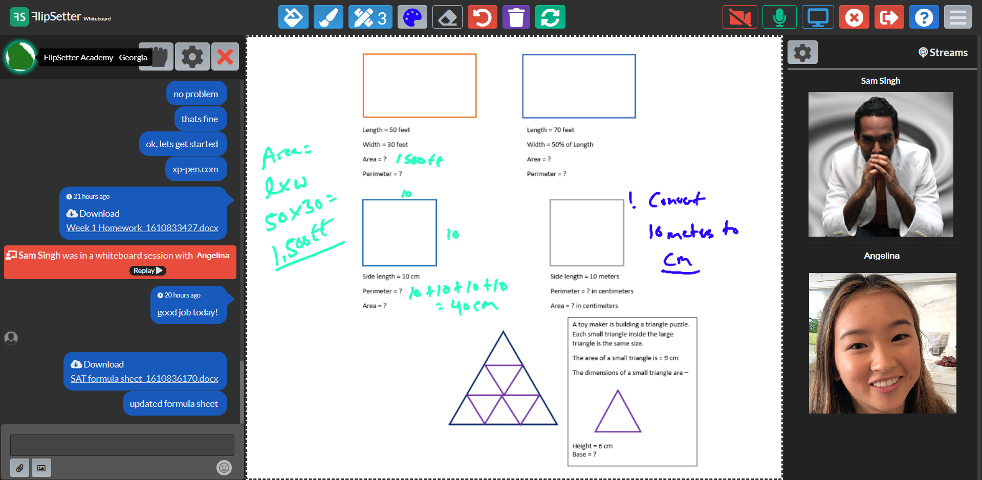982x480 pixels.
Task: Open the chat settings gear
Action: pyautogui.click(x=192, y=56)
